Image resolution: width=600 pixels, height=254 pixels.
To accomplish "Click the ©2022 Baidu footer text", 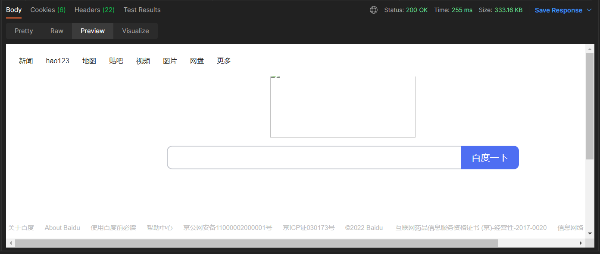I will (x=364, y=228).
